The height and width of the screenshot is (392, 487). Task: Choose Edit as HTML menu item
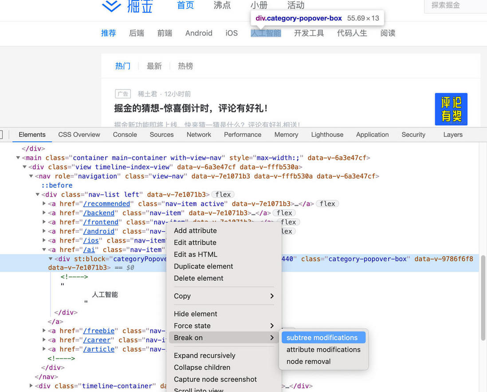[x=224, y=254]
